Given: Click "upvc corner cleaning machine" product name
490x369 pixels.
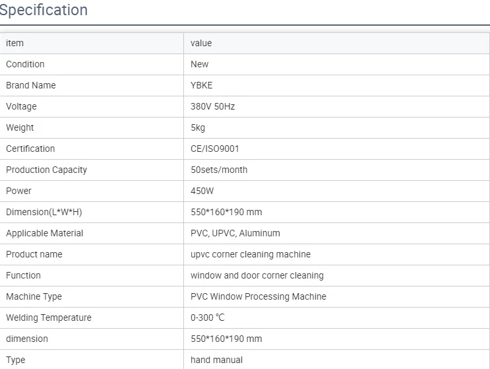Looking at the screenshot, I should click(x=251, y=254).
